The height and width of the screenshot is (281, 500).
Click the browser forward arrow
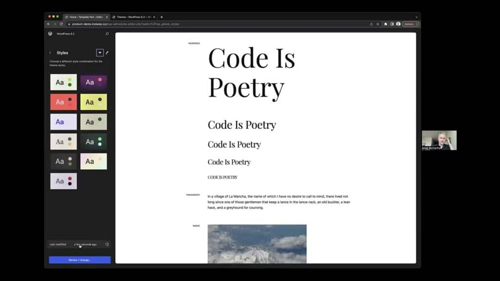[55, 24]
